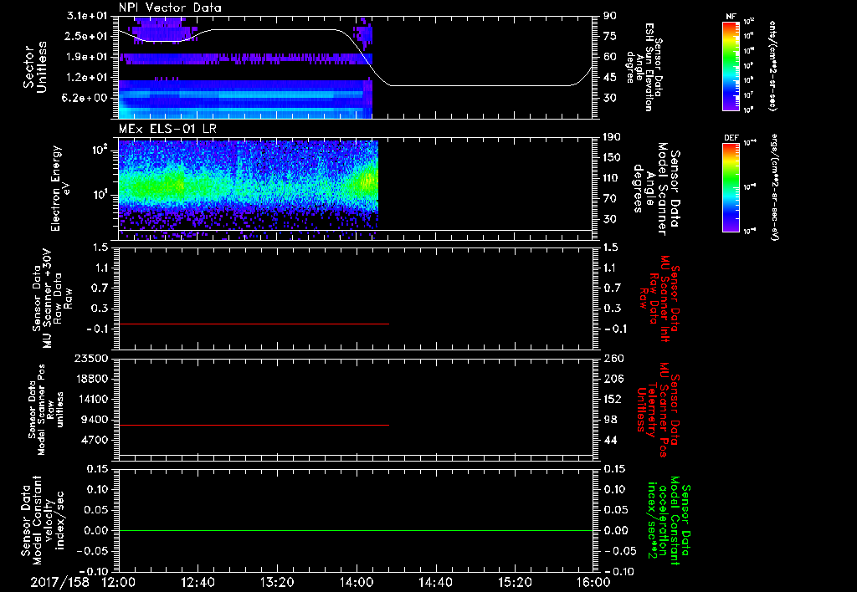Click the 9400 scanner position tick
Viewport: 857px width, 592px height.
95,420
